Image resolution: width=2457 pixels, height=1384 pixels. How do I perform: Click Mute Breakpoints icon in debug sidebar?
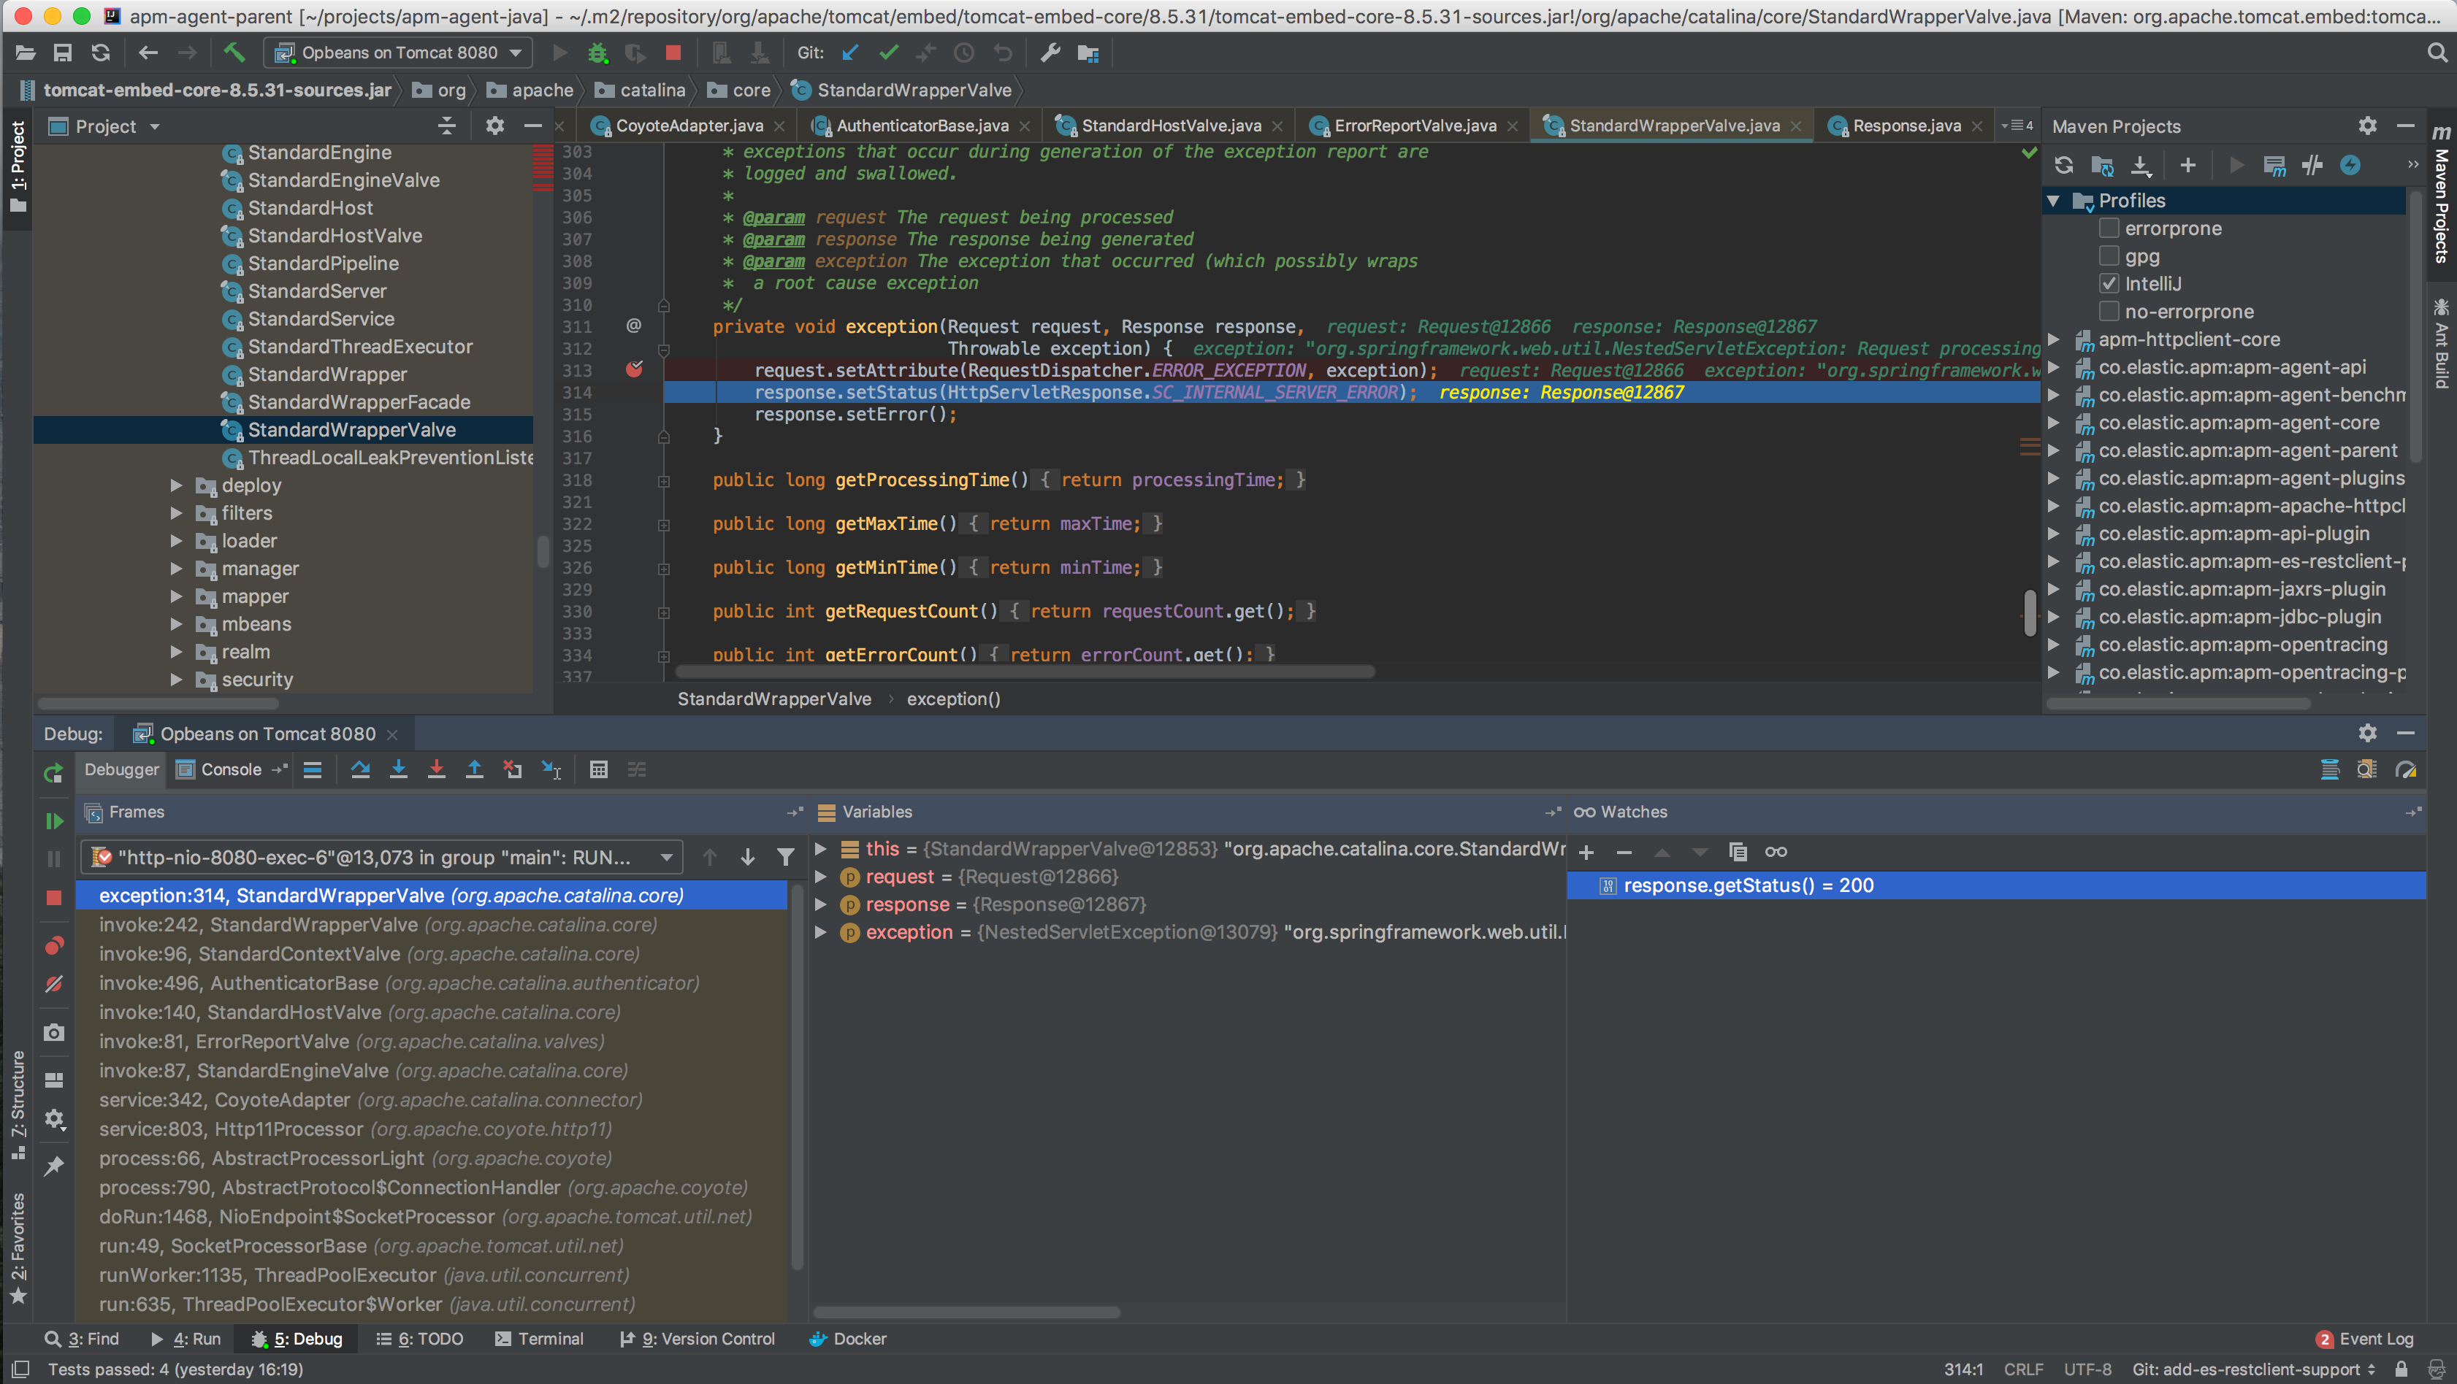[54, 984]
